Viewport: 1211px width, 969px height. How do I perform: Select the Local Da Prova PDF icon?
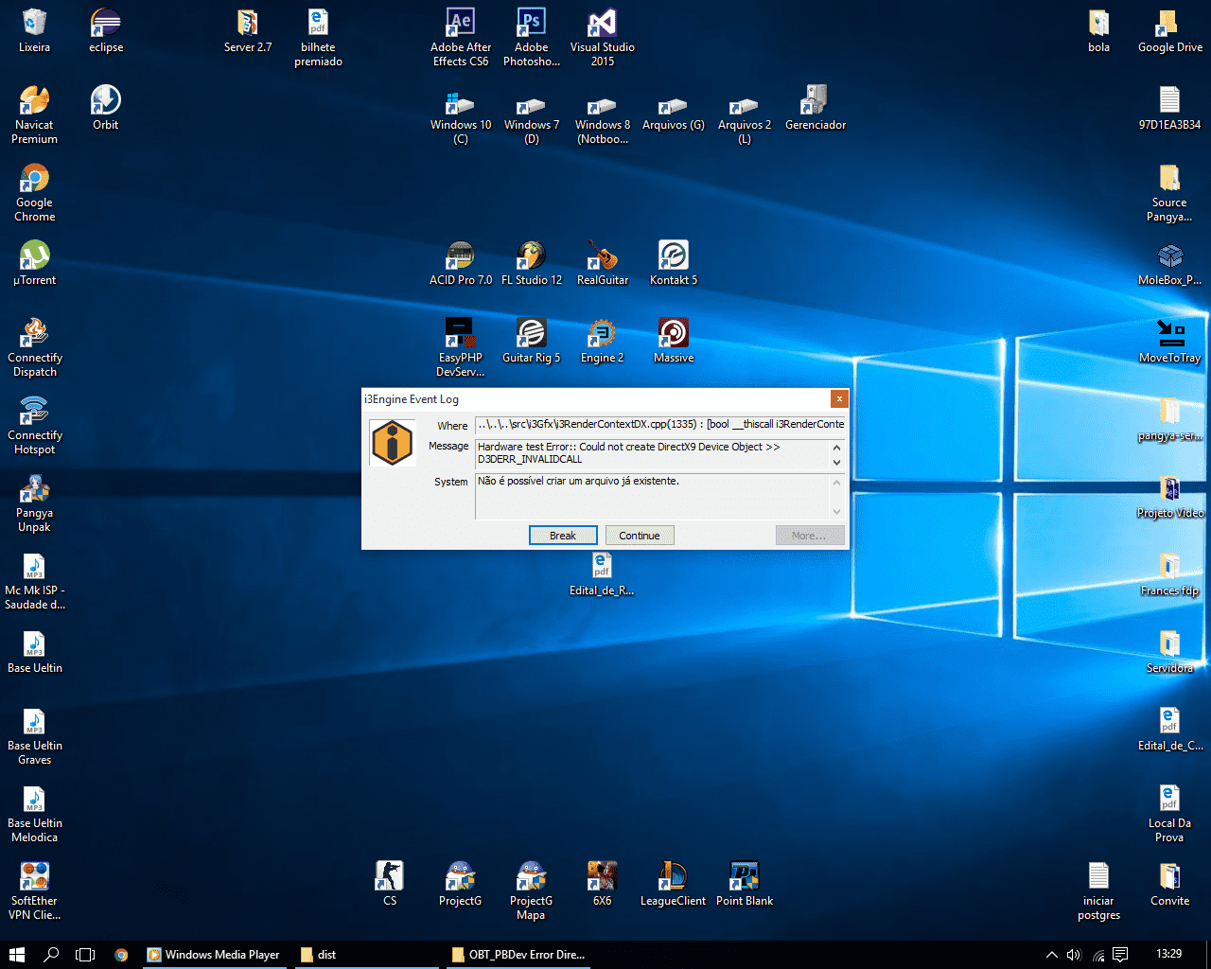pos(1170,814)
